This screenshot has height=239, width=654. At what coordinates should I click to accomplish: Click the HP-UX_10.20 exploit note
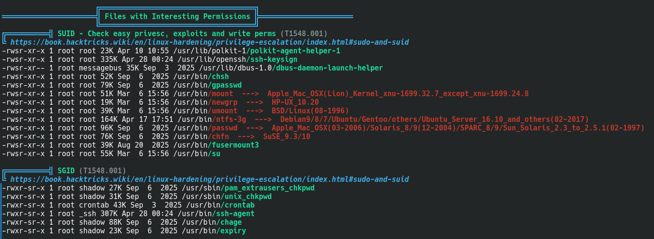295,102
